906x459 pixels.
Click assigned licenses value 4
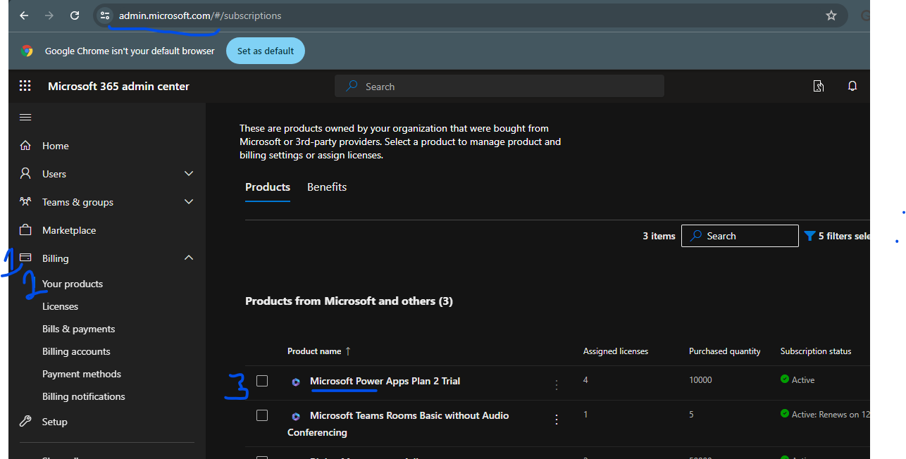point(585,379)
